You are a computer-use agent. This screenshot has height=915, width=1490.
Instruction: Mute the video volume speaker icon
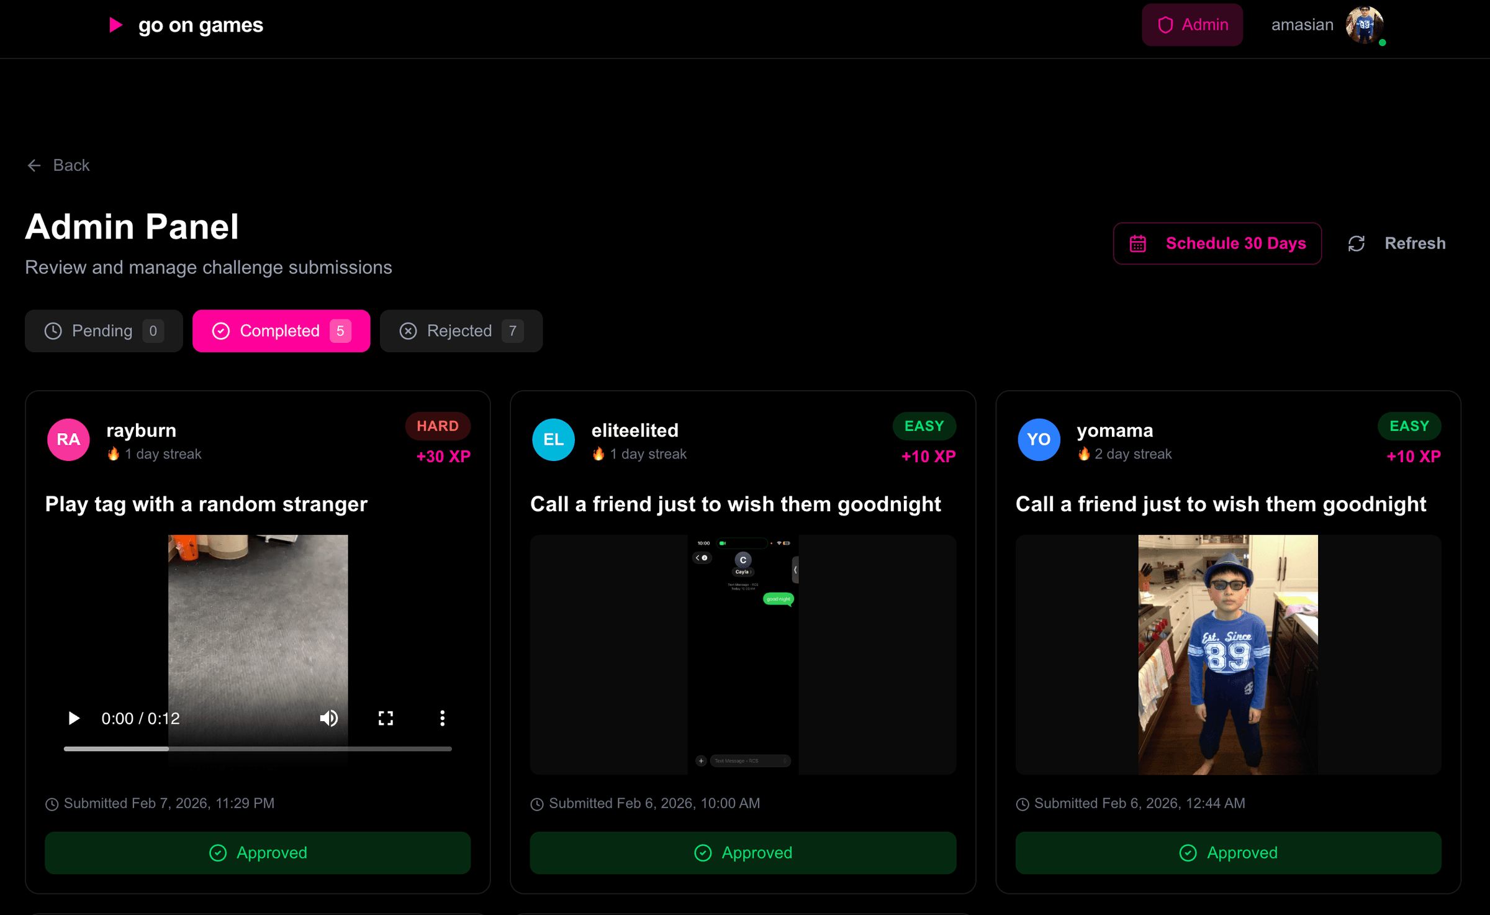point(328,719)
